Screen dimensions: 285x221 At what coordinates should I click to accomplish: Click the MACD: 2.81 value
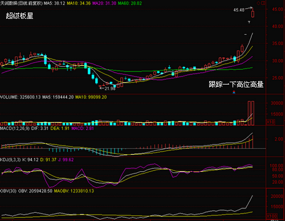pos(83,128)
